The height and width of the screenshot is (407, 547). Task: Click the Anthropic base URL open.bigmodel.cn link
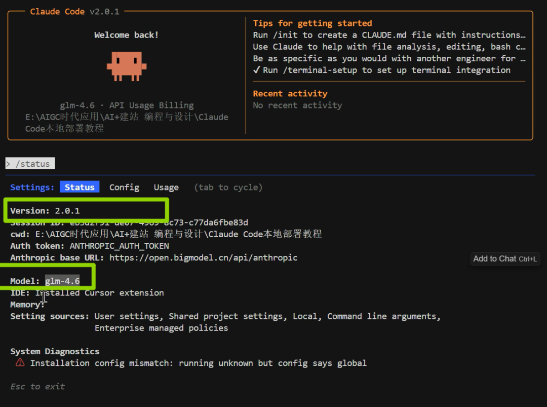point(204,257)
